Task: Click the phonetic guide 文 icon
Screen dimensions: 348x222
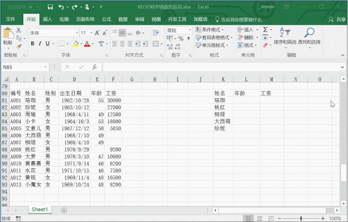Action: coord(101,43)
